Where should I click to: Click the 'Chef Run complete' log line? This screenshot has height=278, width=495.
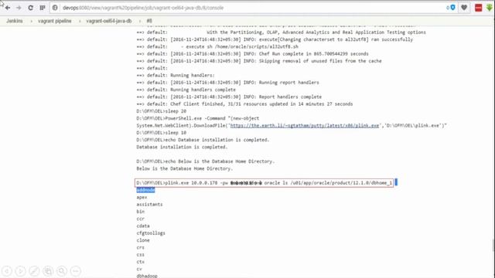[253, 54]
